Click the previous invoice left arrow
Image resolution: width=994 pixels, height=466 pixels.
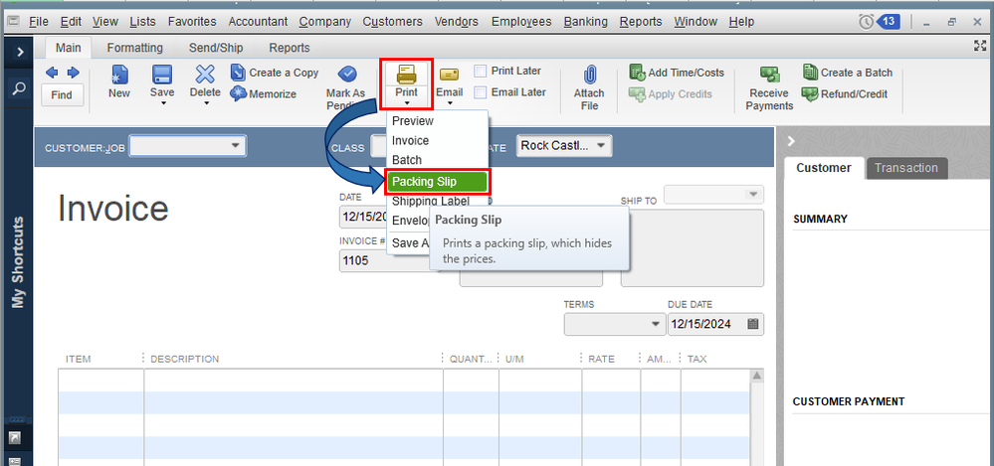[52, 73]
